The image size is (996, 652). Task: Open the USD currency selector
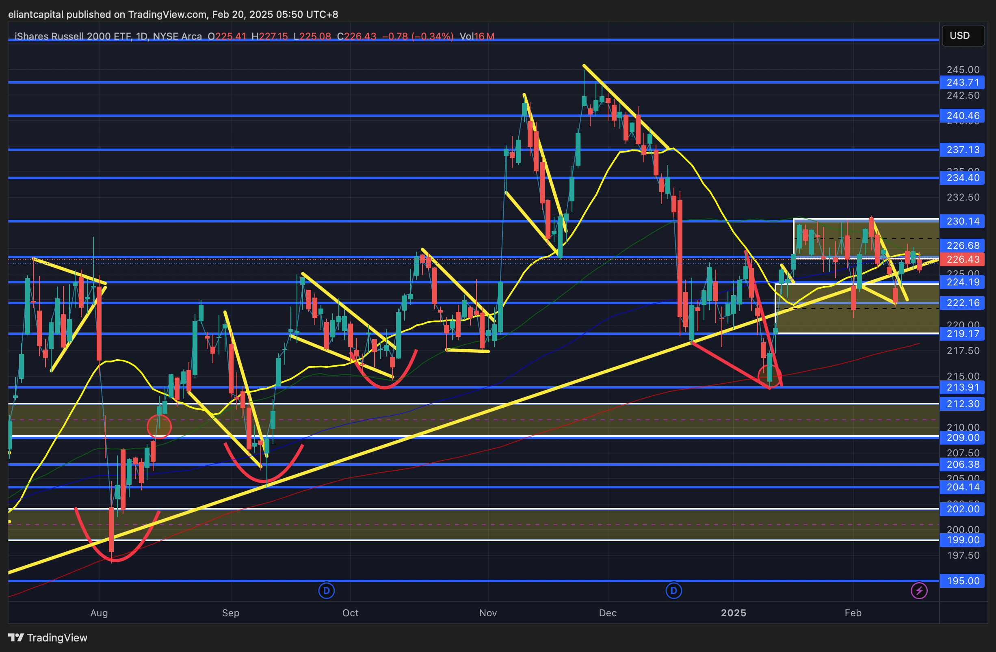pos(963,36)
